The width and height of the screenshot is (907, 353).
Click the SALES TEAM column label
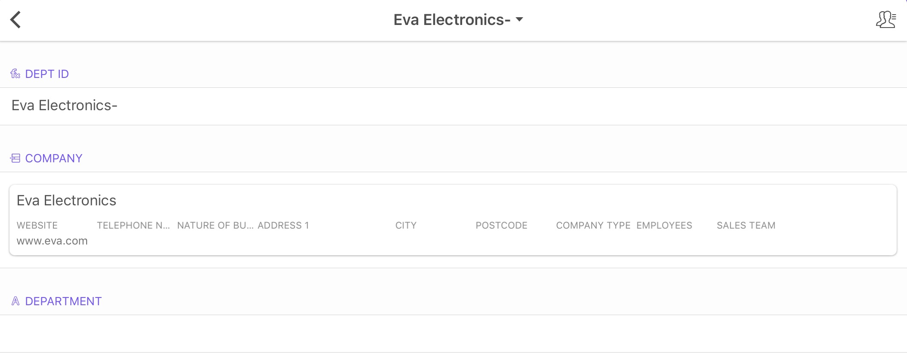pyautogui.click(x=746, y=226)
